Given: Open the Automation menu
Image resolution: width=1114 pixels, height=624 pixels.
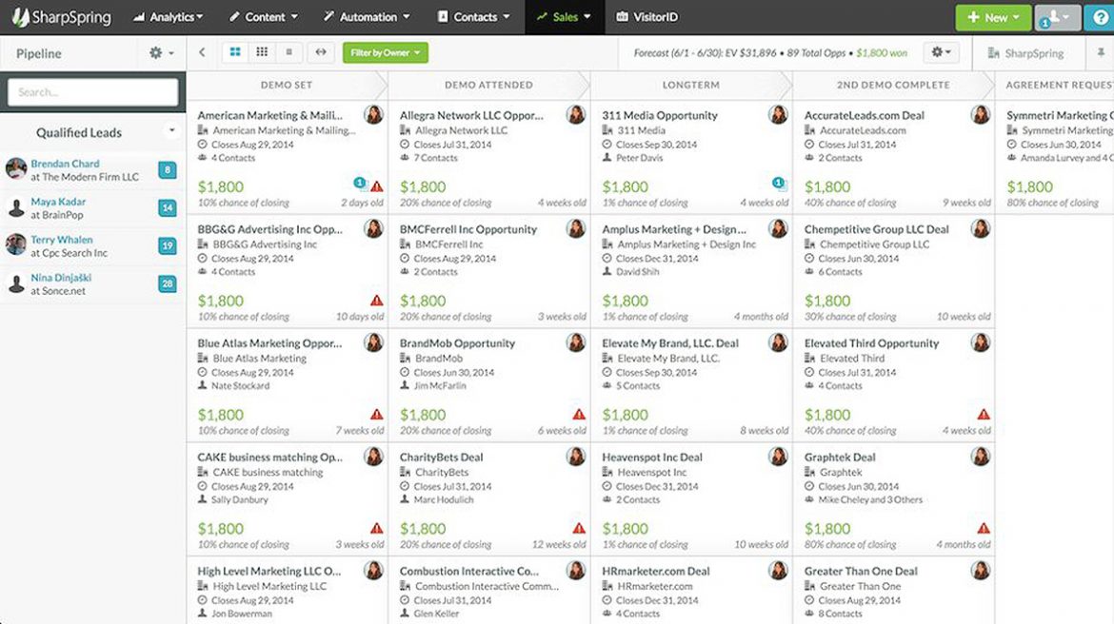Looking at the screenshot, I should click(x=366, y=16).
